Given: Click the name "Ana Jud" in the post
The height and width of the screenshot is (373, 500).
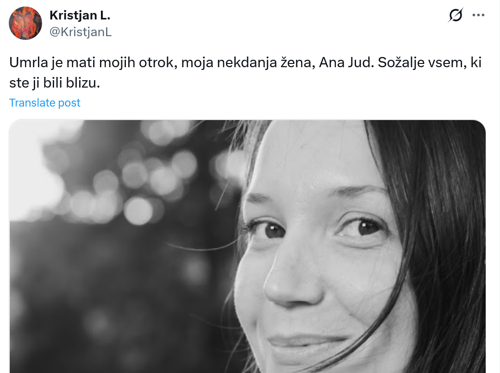Looking at the screenshot, I should tap(346, 62).
